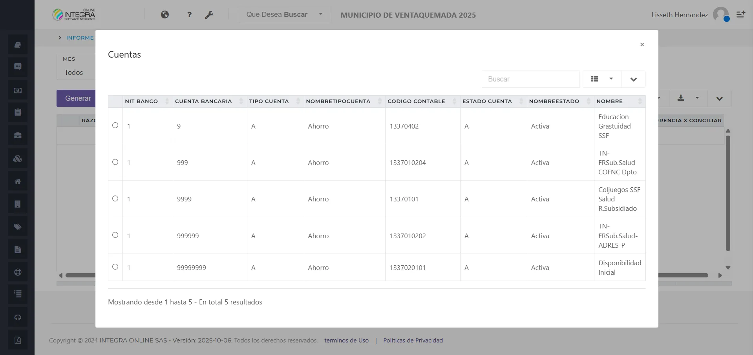
Task: Click the terminos de Uso link
Action: pos(347,340)
